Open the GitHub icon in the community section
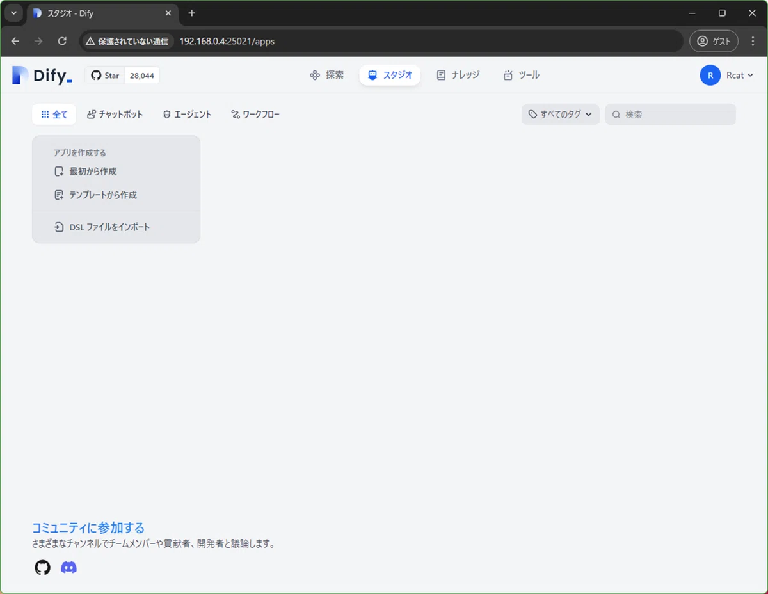 [42, 567]
